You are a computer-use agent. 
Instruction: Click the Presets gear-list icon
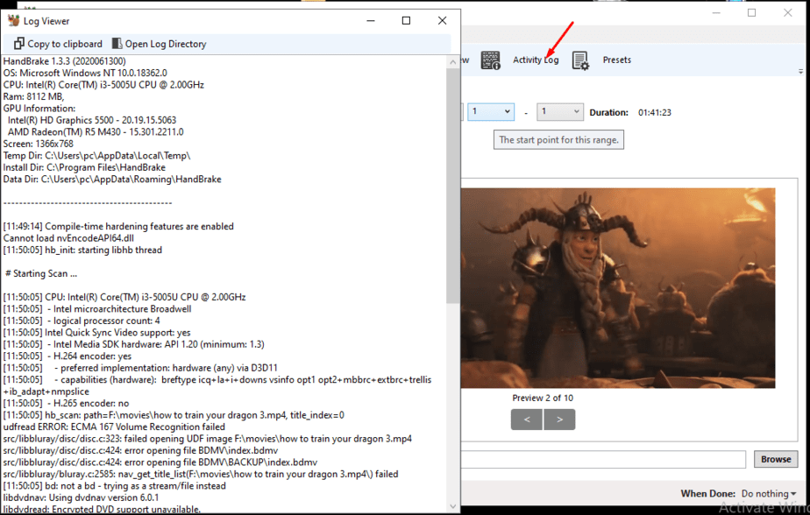580,60
